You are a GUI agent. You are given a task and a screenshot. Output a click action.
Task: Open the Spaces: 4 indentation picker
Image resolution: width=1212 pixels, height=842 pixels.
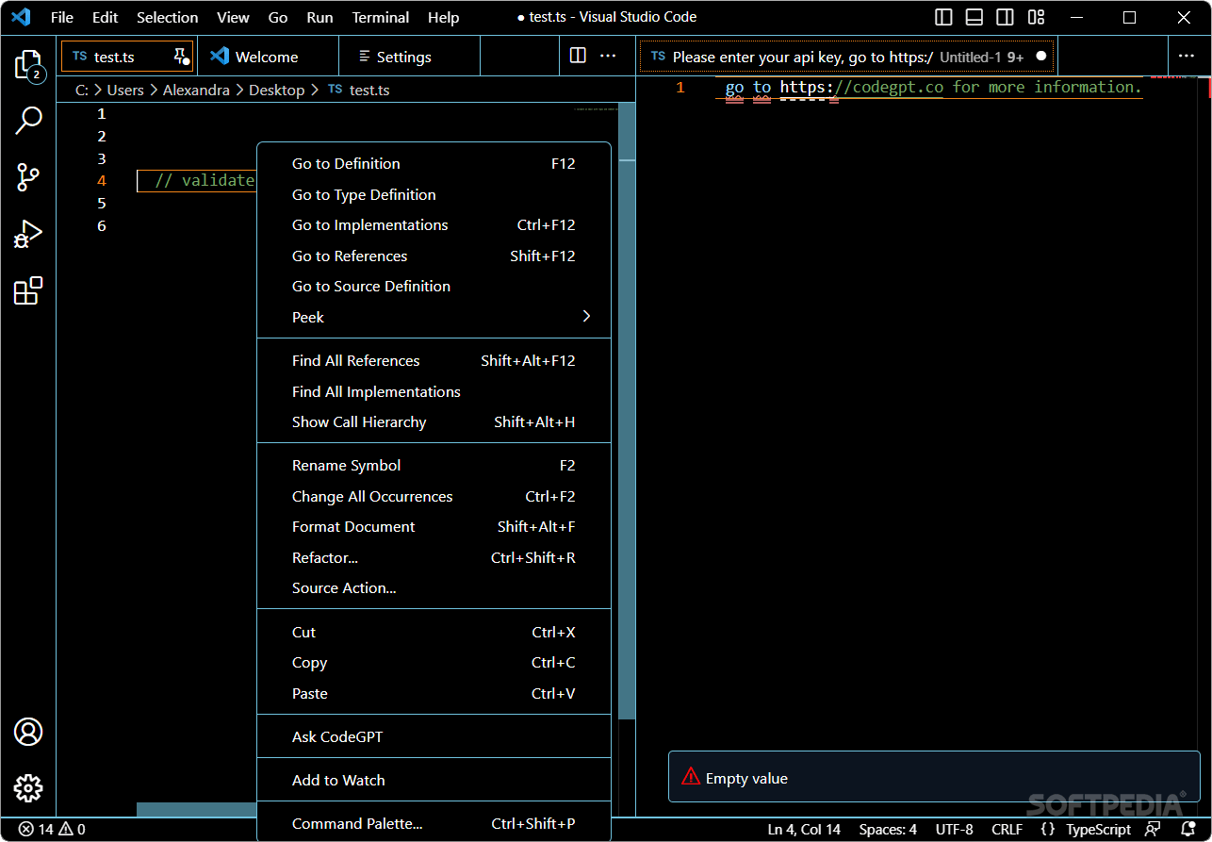click(888, 830)
